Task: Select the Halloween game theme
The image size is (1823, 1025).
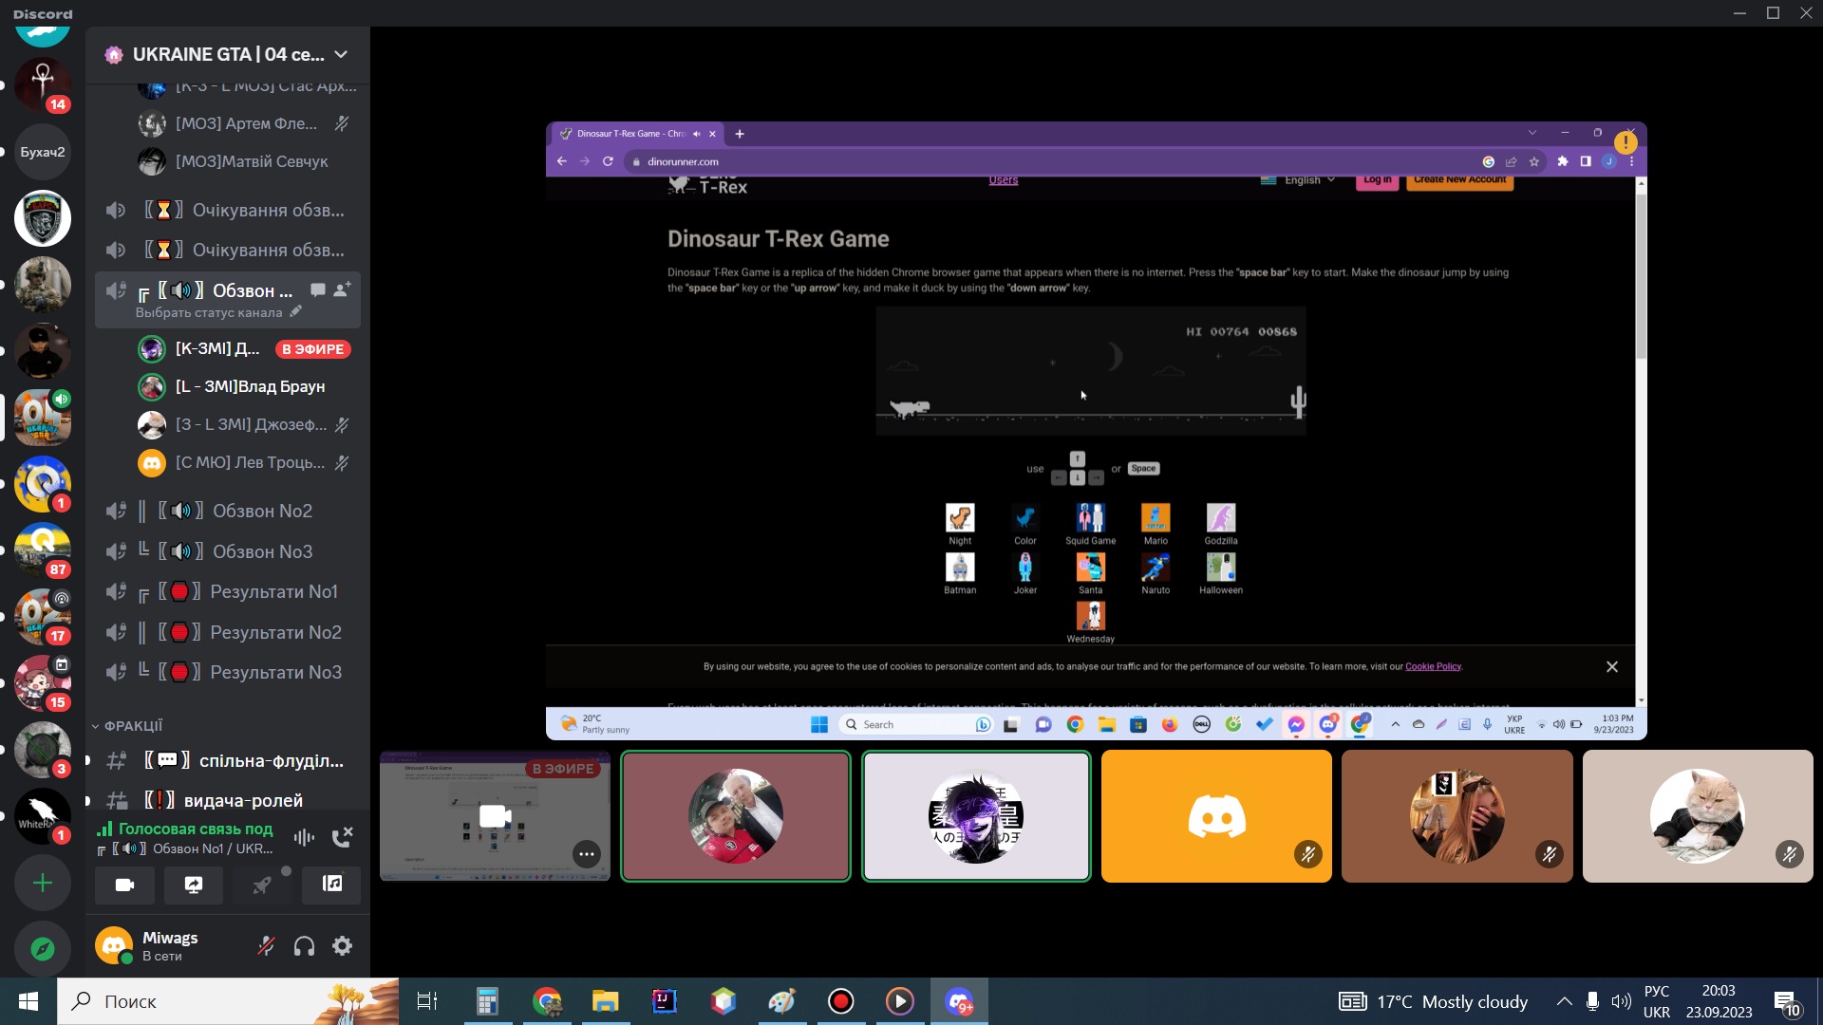Action: click(x=1221, y=573)
